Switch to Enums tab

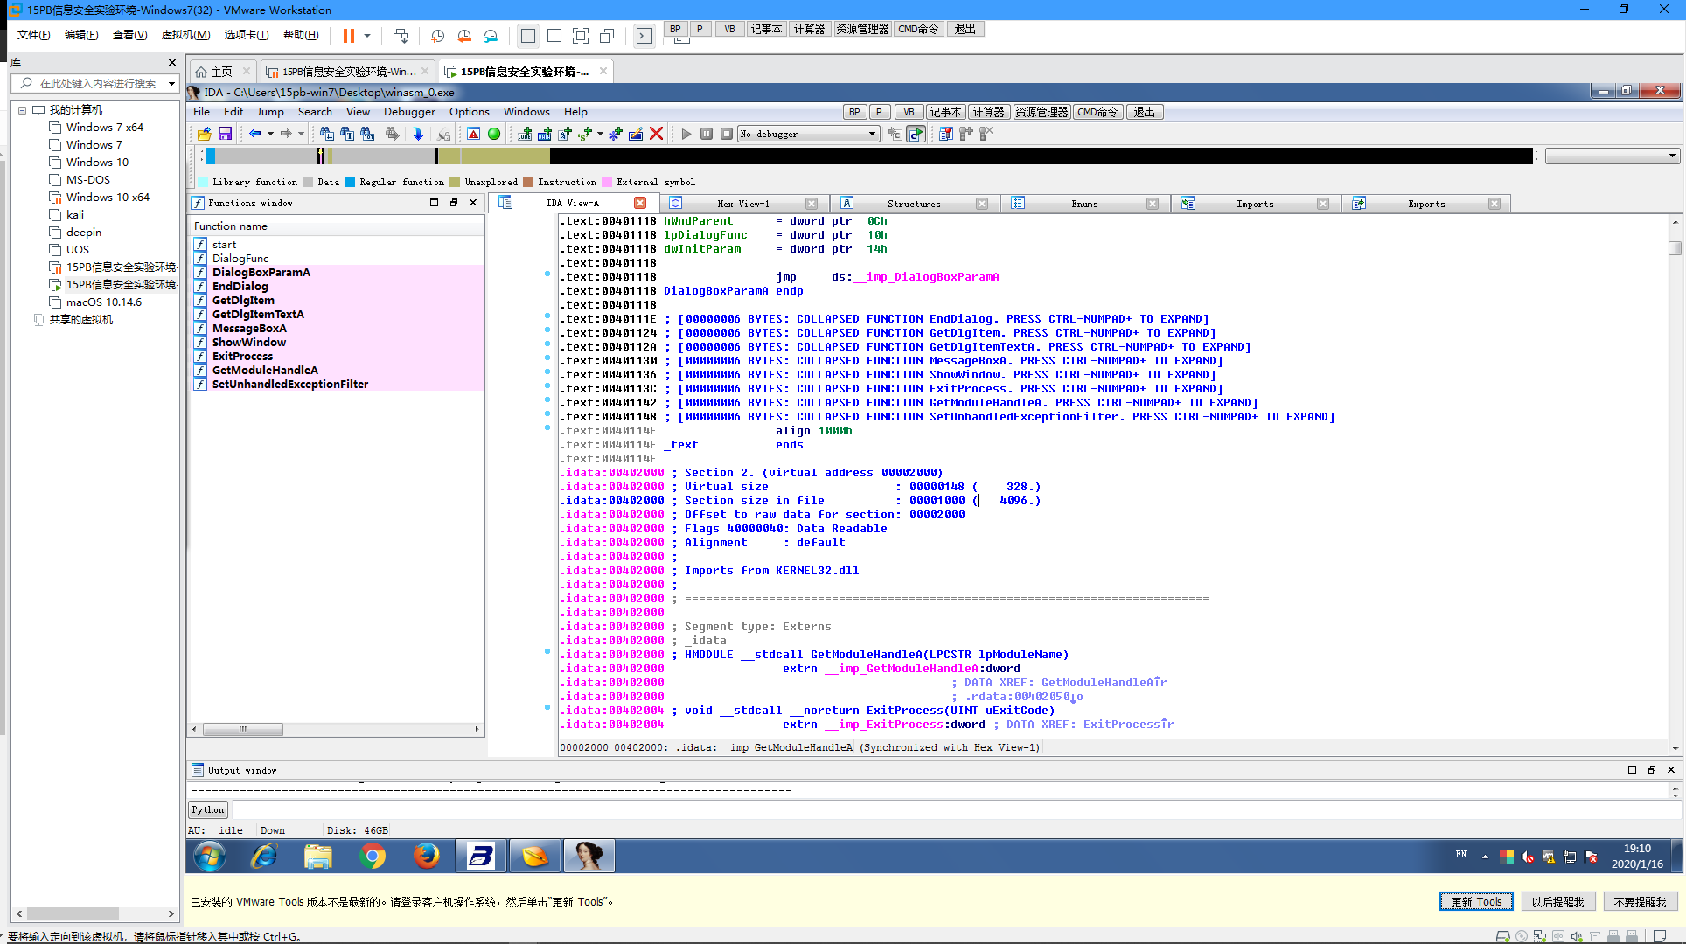[x=1084, y=204]
